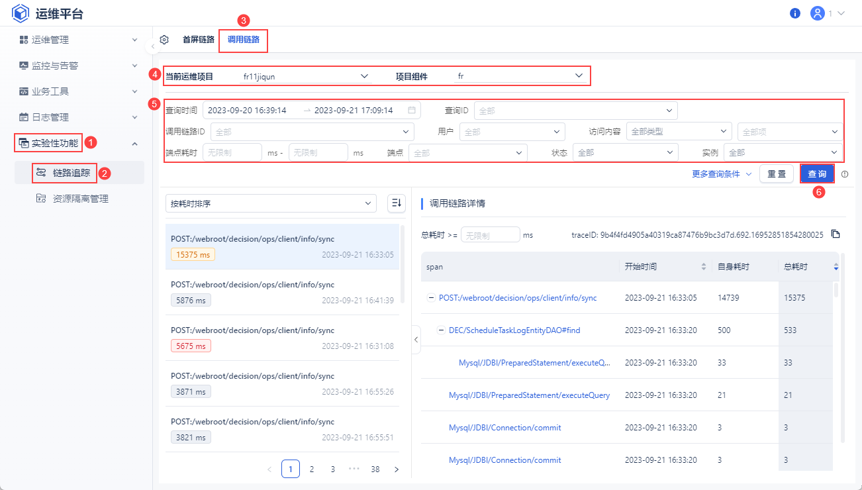This screenshot has height=490, width=862.
Task: Select the trace entry with 15375 ms
Action: [x=282, y=246]
